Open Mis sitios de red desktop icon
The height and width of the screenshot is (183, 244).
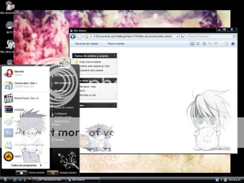10,47
